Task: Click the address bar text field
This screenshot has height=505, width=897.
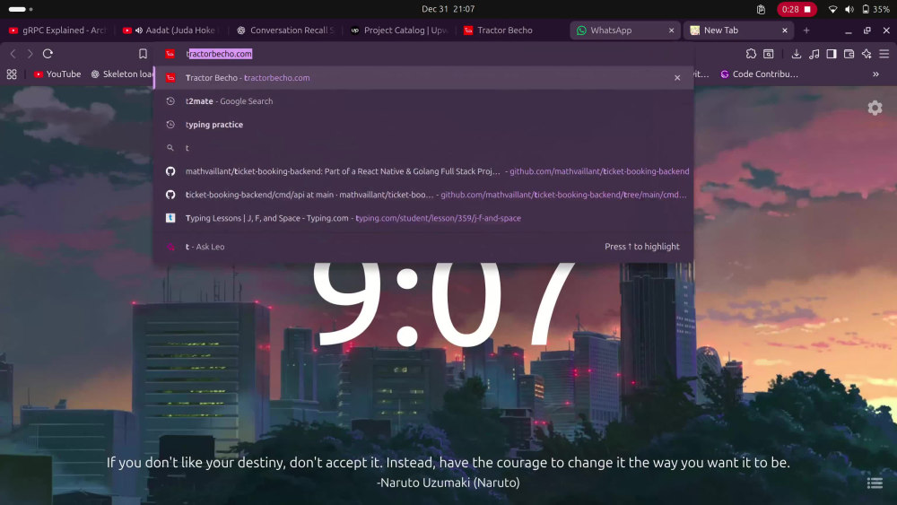Action: coord(423,53)
